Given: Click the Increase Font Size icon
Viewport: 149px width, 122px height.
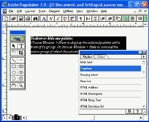Looking at the screenshot, I should click(x=51, y=19).
